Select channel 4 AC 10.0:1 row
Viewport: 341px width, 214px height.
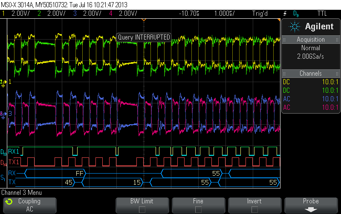311,107
